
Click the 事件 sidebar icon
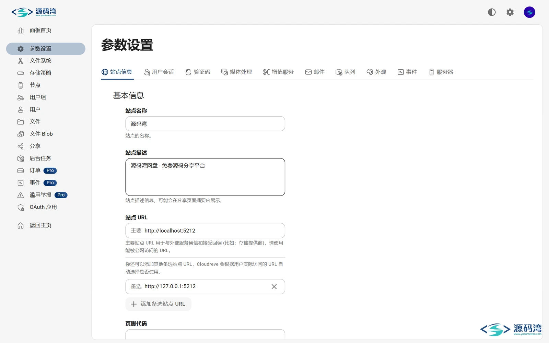(21, 183)
